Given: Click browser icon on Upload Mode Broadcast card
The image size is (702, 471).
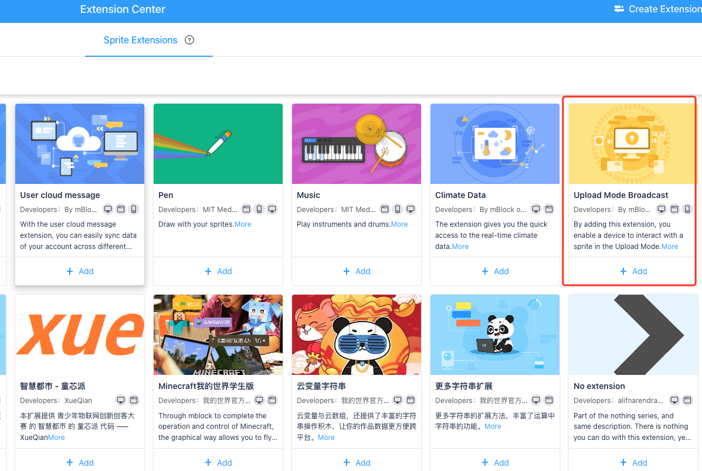Looking at the screenshot, I should pyautogui.click(x=674, y=209).
